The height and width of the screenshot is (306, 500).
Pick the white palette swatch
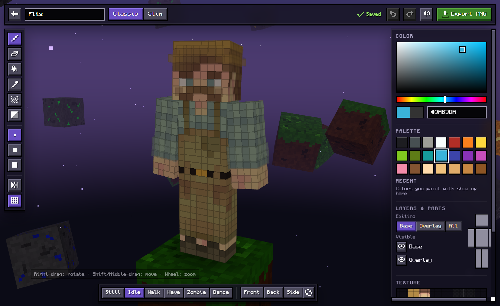(x=441, y=142)
